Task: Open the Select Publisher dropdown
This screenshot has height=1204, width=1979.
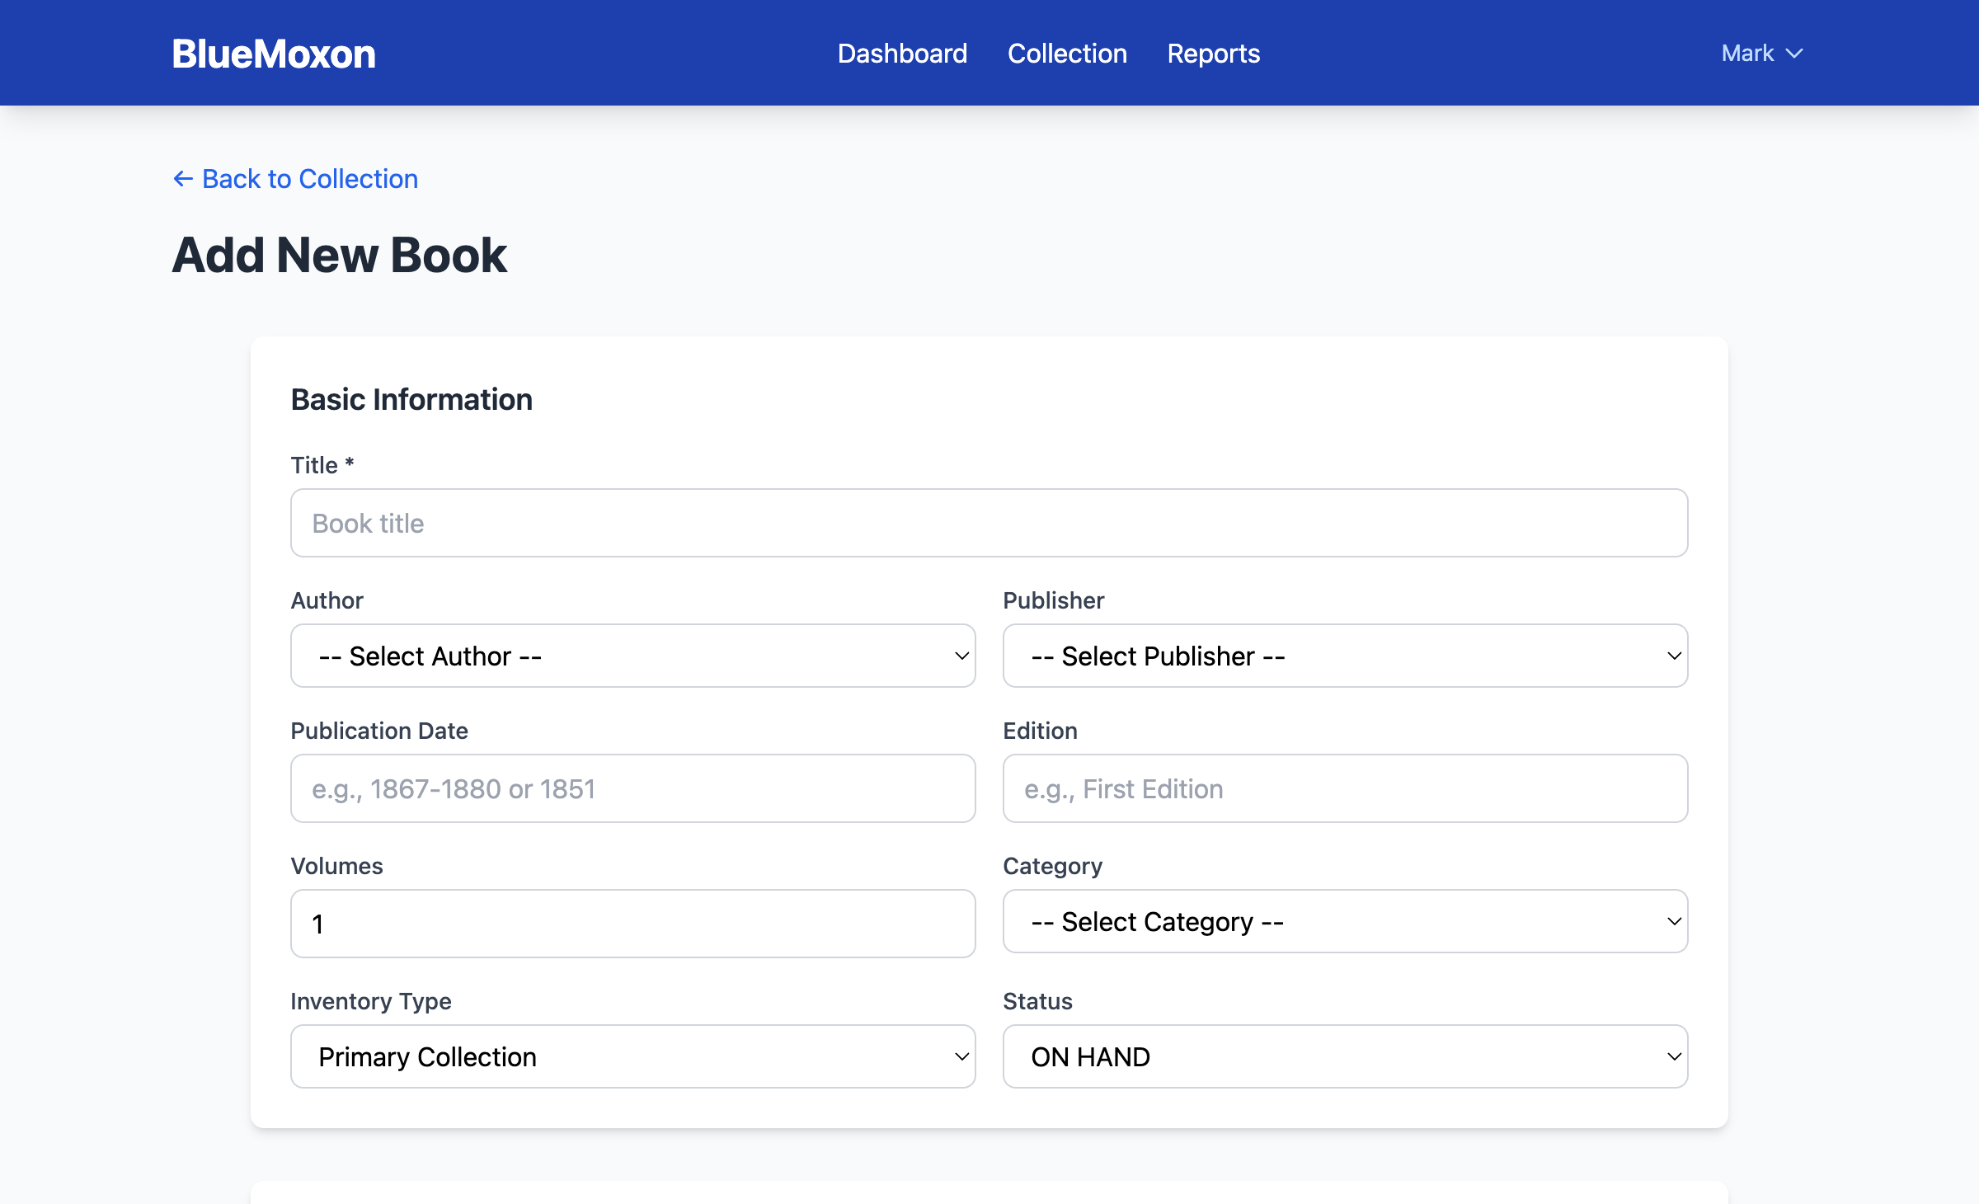Action: (1344, 656)
